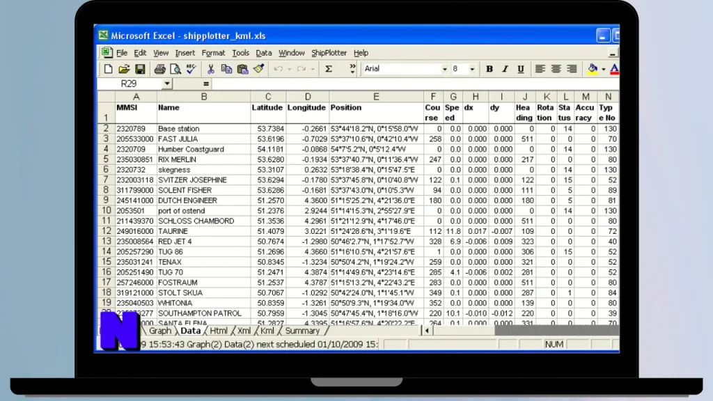
Task: Open the Edit menu
Action: (x=140, y=53)
